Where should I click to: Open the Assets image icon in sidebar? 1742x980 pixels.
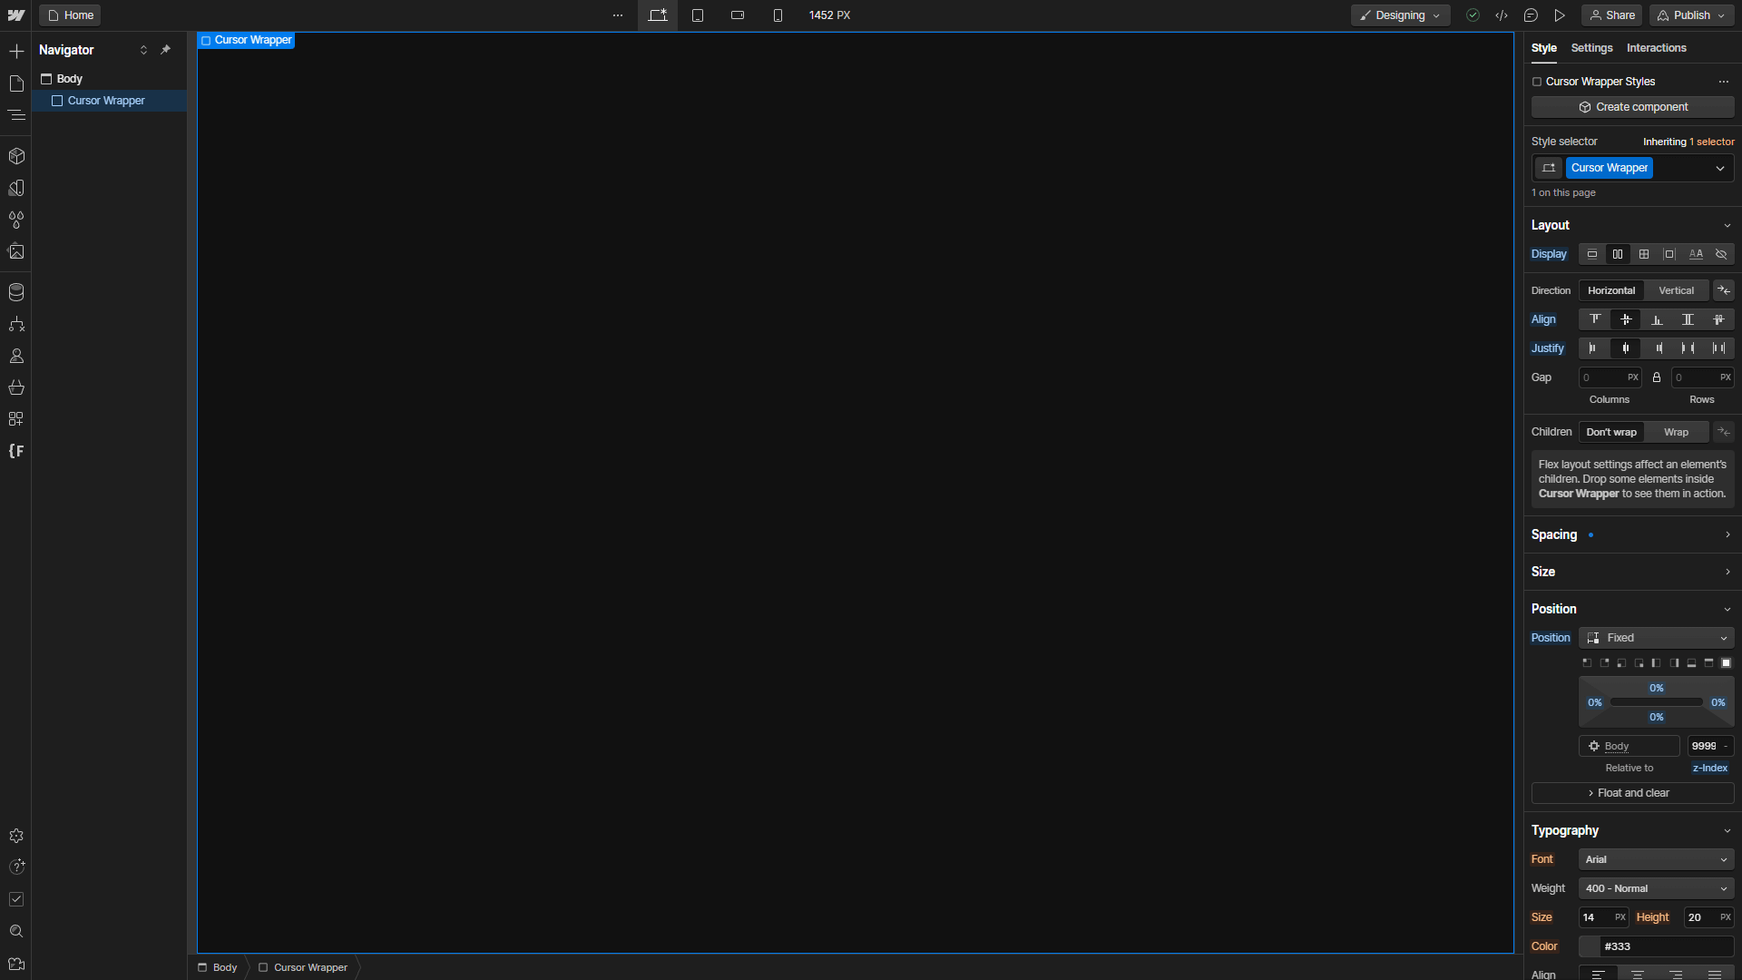tap(16, 251)
